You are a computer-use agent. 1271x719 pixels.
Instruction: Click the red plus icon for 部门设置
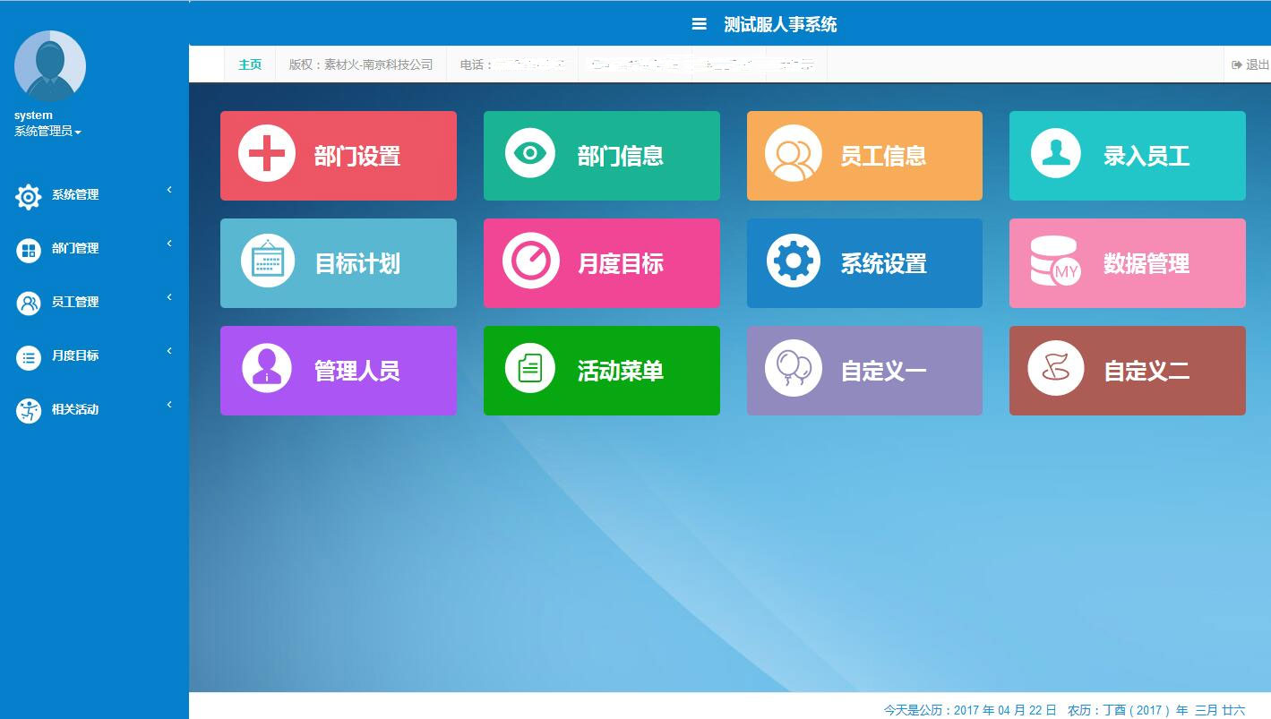pyautogui.click(x=267, y=154)
